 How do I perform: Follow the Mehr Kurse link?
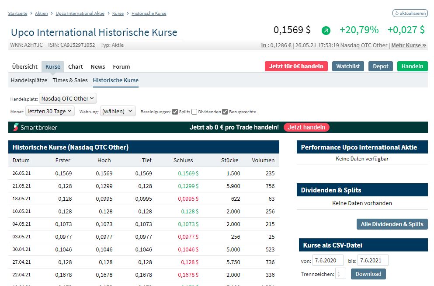pyautogui.click(x=408, y=45)
